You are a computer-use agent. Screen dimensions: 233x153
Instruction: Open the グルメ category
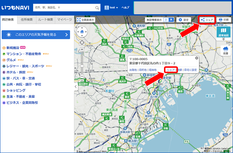click(x=11, y=60)
